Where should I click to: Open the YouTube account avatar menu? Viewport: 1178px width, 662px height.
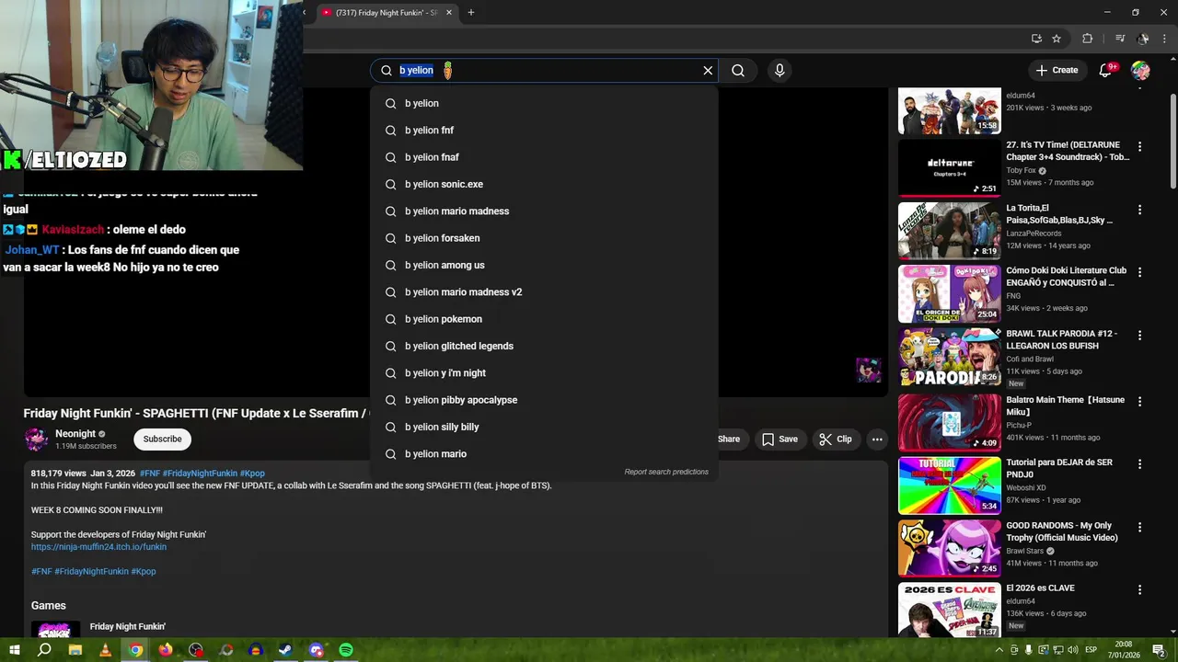1140,71
